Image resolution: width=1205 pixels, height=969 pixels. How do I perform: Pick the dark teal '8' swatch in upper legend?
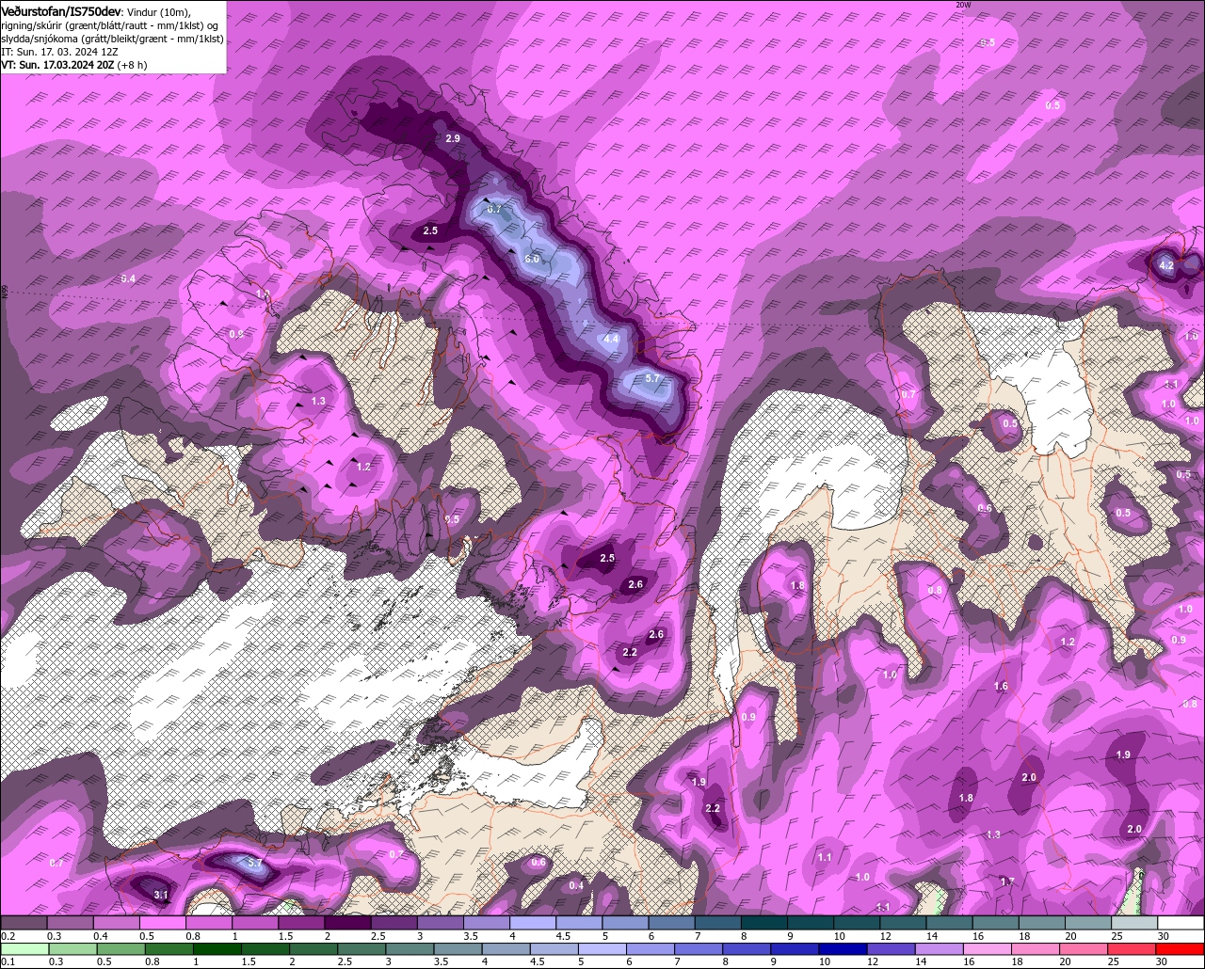tap(764, 923)
